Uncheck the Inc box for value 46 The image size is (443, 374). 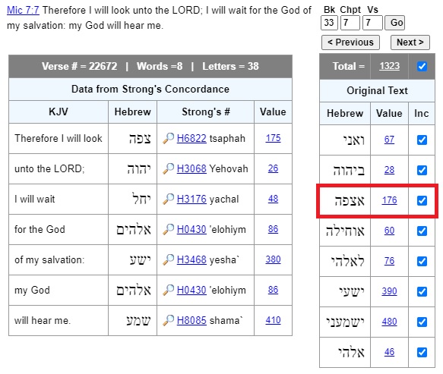(422, 352)
